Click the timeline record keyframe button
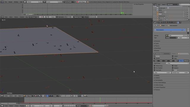Image resolution: width=190 pixels, height=107 pixels. [90, 106]
